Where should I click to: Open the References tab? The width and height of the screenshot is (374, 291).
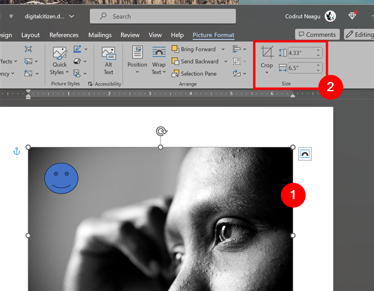(64, 35)
